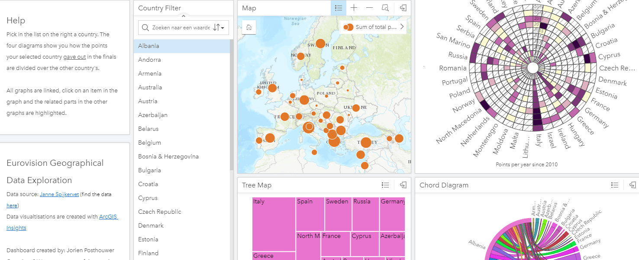Flip the Tree Map card icon
The image size is (639, 260).
tap(403, 185)
